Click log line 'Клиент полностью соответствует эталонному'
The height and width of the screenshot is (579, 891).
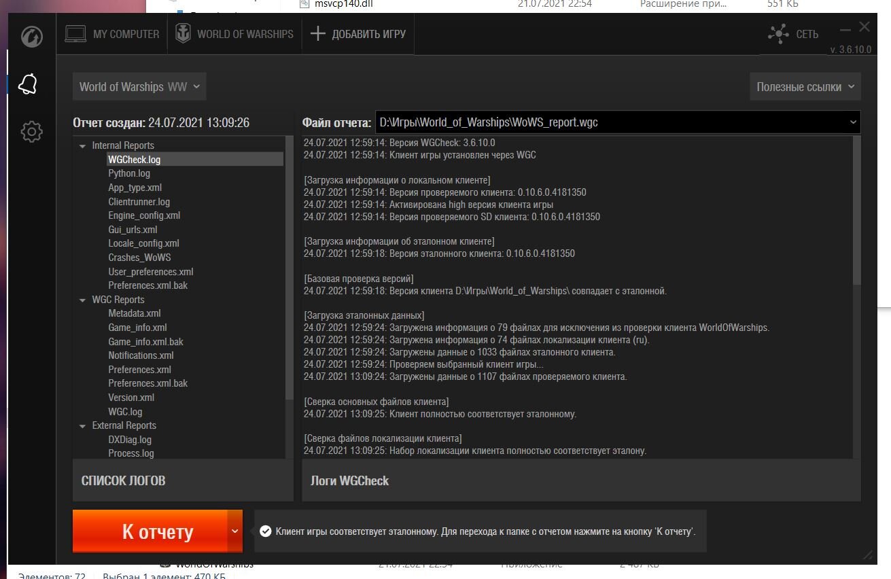coord(440,414)
